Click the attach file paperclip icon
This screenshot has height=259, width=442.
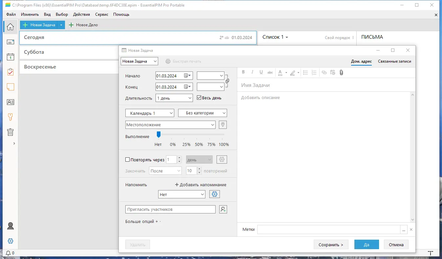click(x=341, y=72)
